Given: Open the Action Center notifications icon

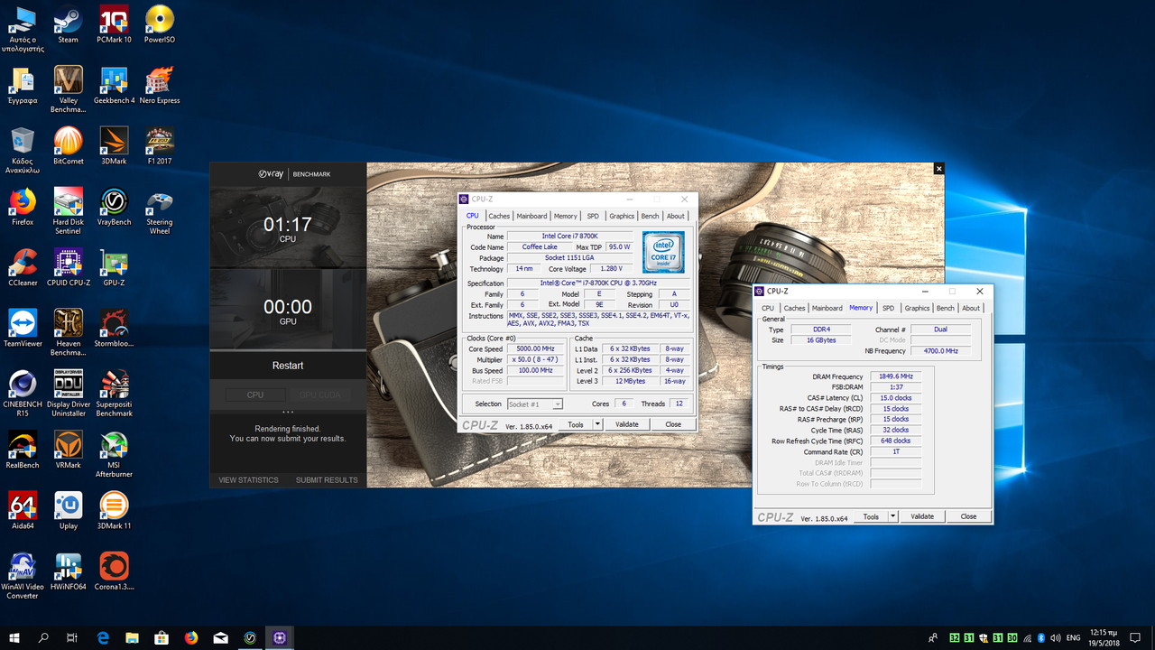Looking at the screenshot, I should tap(1135, 637).
